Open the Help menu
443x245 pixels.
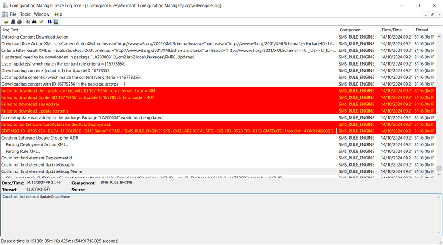pos(58,14)
